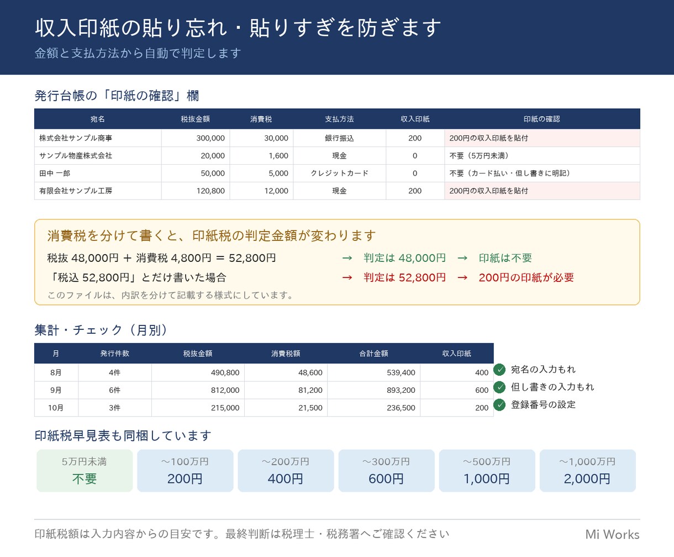
Task: Click the 812,000 cell in monthly table
Action: [x=198, y=390]
